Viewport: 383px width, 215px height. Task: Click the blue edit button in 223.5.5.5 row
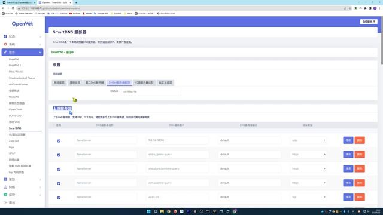point(348,197)
